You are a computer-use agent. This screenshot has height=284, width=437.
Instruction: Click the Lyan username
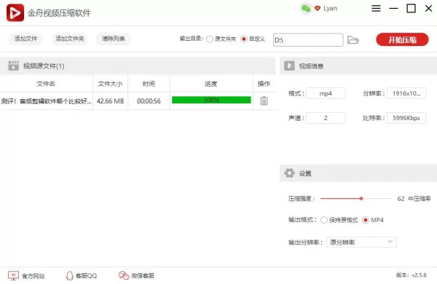[330, 8]
